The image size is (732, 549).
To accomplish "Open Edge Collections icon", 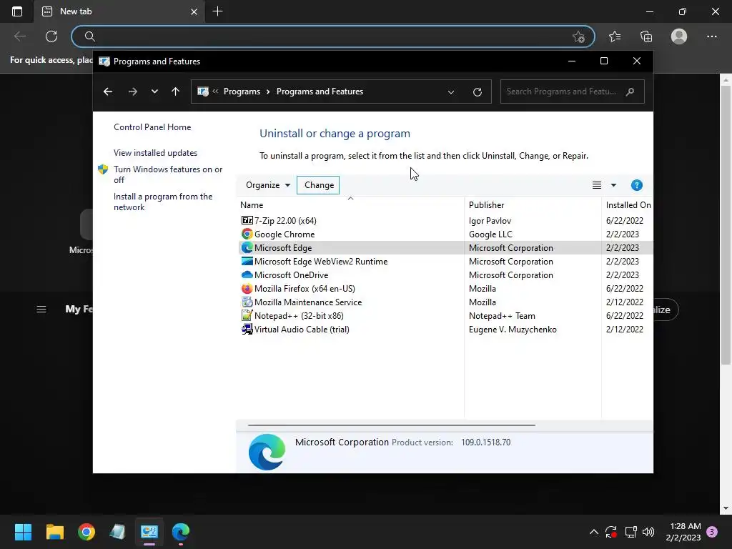I will click(x=646, y=36).
